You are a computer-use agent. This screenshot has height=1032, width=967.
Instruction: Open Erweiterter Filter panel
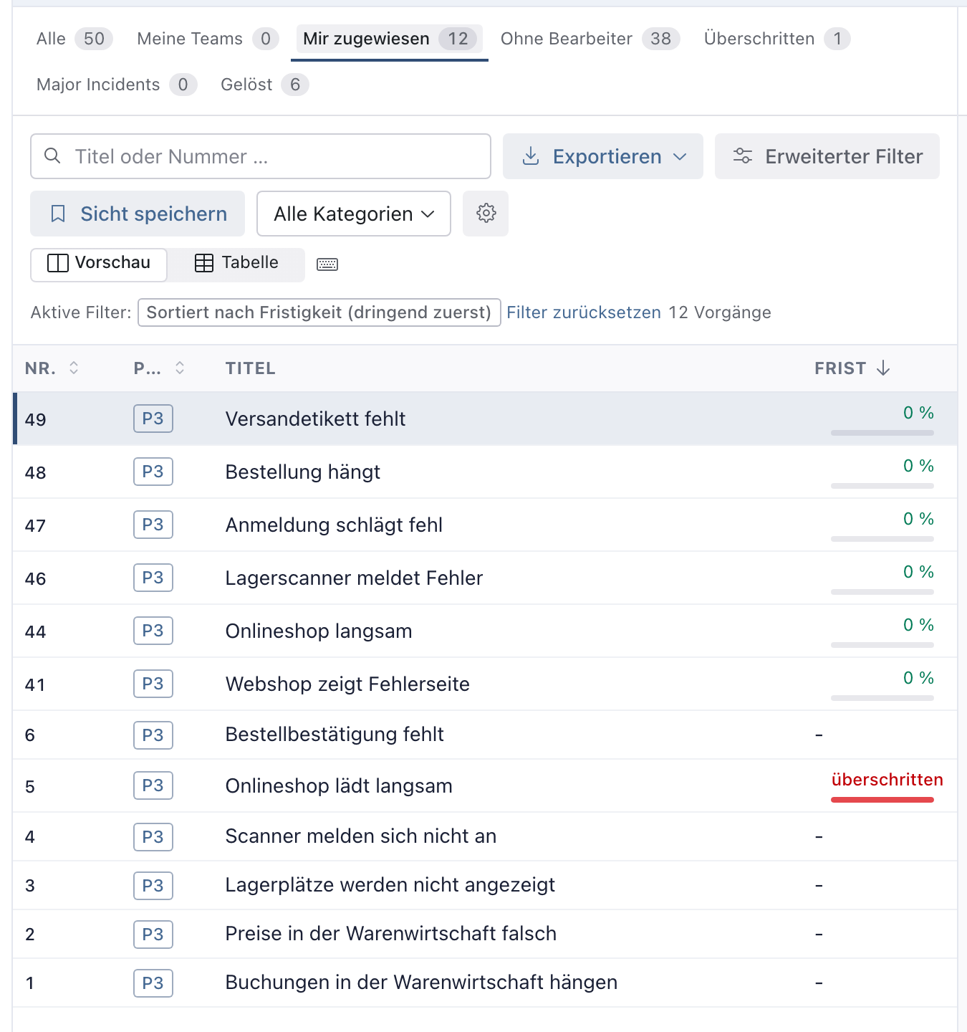[x=827, y=156]
